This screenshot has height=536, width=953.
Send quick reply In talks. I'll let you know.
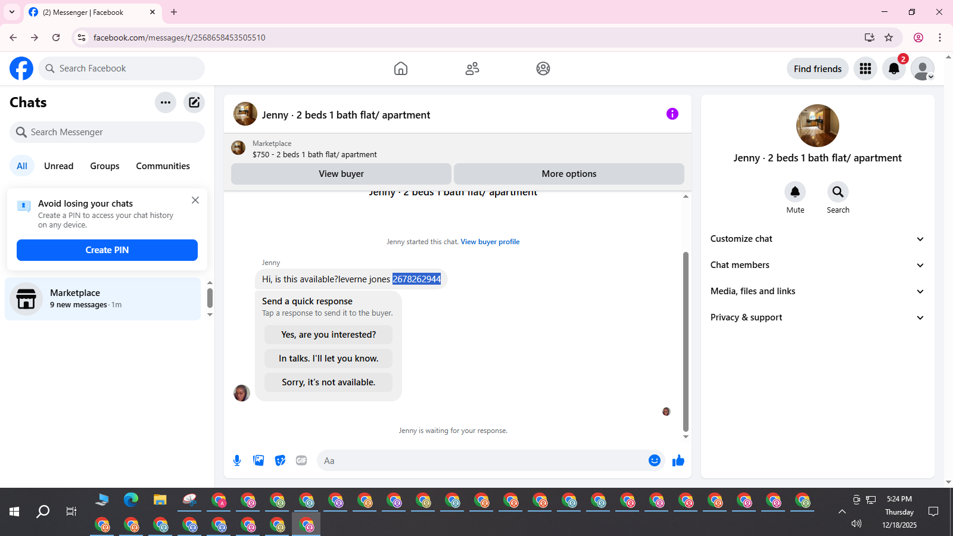pos(329,359)
